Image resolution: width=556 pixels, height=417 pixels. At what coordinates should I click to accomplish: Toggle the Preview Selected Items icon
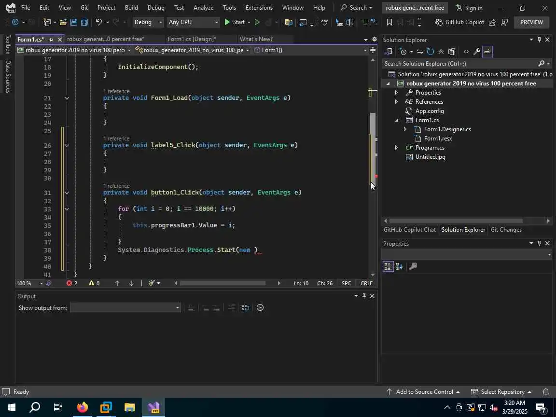point(487,52)
